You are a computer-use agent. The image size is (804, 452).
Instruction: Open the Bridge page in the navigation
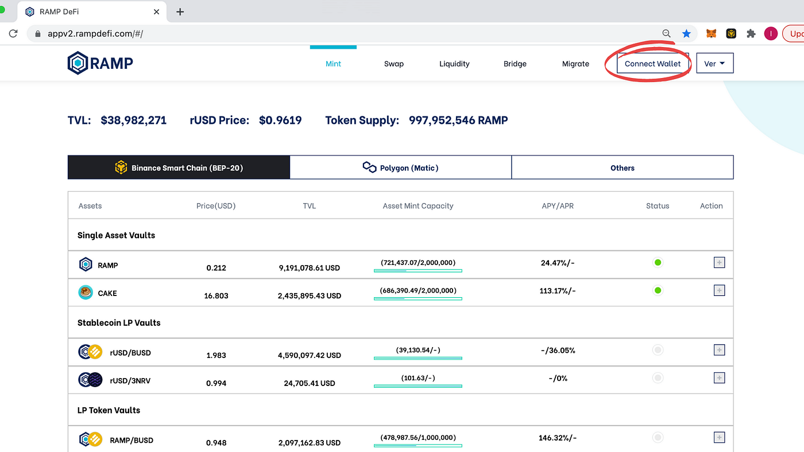(515, 64)
